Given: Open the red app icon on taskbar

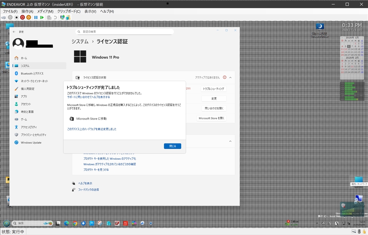Looking at the screenshot, I should tap(125, 223).
